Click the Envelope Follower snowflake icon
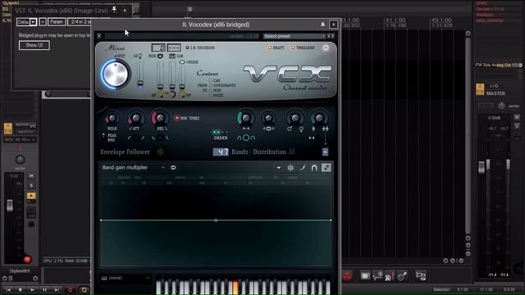The image size is (525, 295). [161, 152]
